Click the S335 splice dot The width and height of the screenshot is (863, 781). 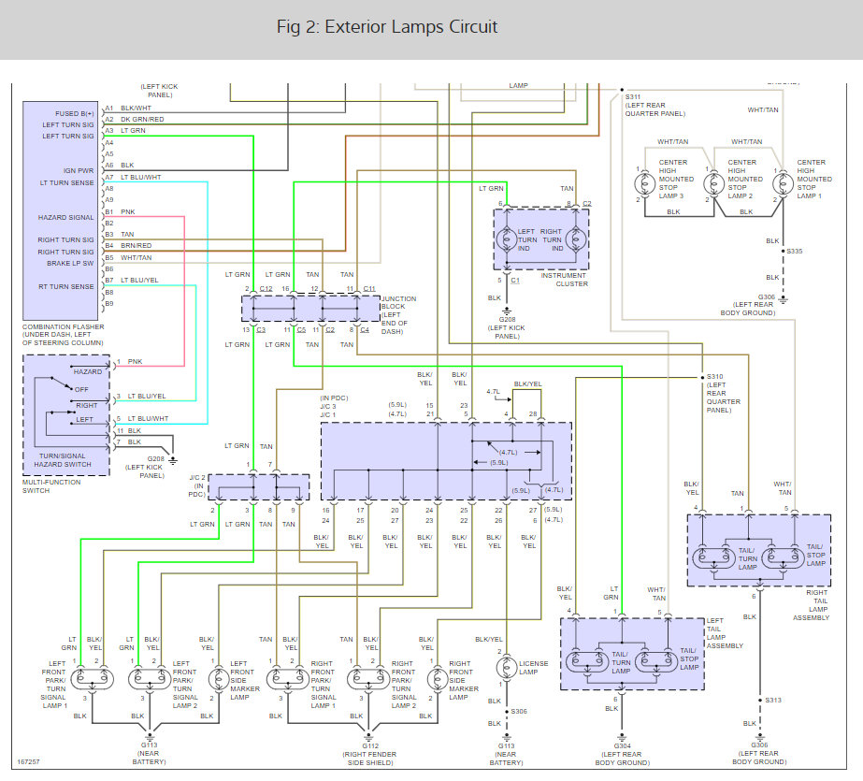coord(784,251)
